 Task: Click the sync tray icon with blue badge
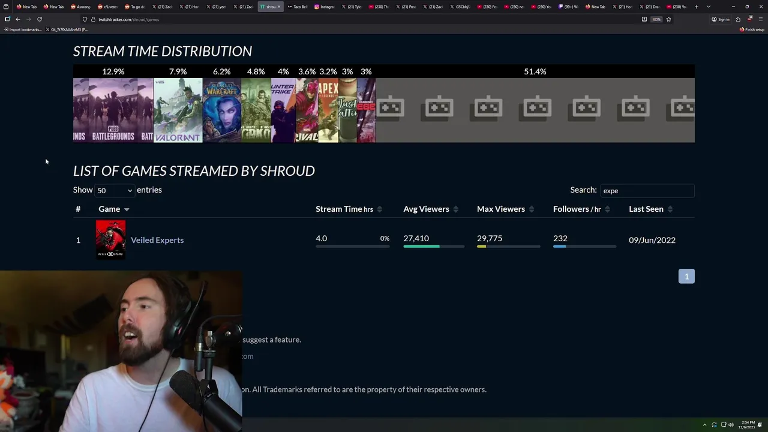point(714,425)
